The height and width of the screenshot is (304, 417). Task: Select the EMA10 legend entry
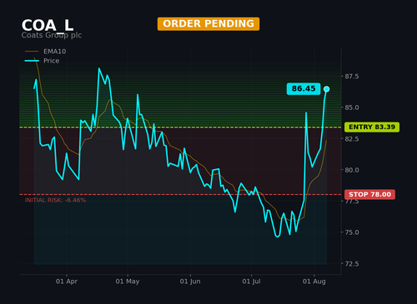pyautogui.click(x=46, y=52)
